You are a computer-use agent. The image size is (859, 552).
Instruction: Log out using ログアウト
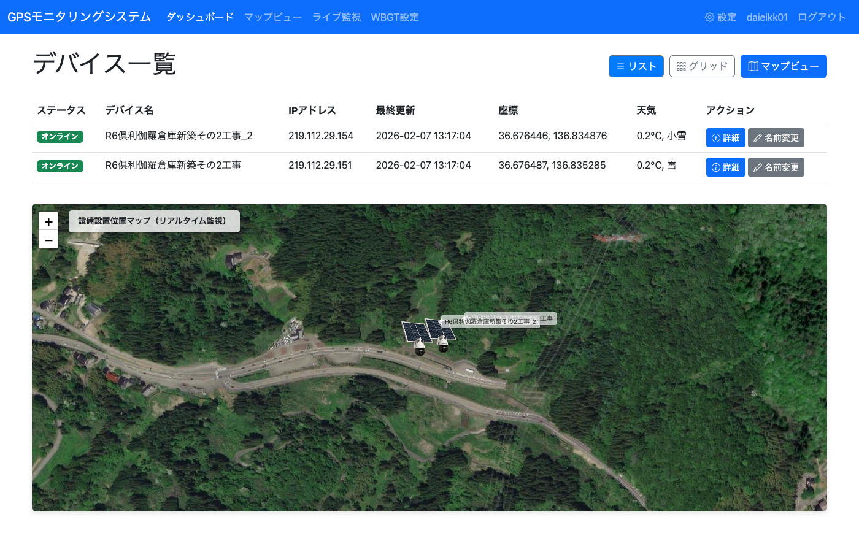tap(822, 17)
